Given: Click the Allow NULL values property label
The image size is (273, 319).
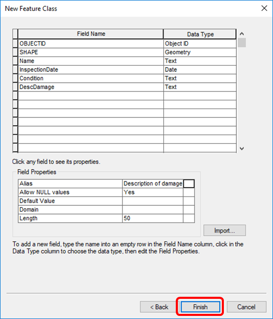Looking at the screenshot, I should tap(70, 192).
